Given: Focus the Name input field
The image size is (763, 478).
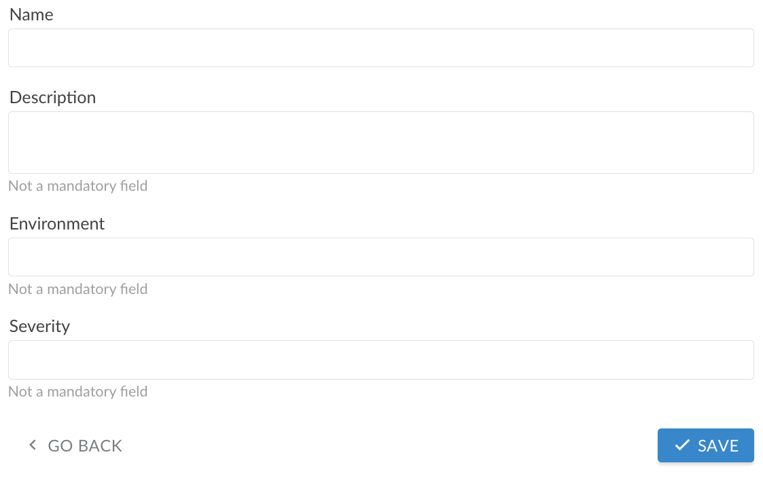Looking at the screenshot, I should 380,48.
